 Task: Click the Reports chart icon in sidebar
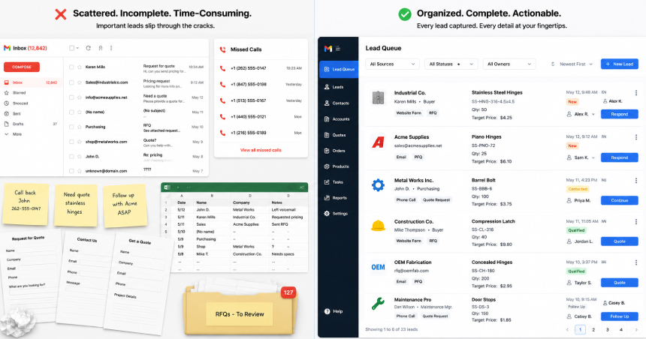327,197
